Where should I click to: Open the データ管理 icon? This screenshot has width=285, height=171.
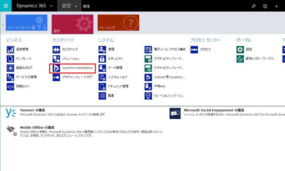point(102,68)
